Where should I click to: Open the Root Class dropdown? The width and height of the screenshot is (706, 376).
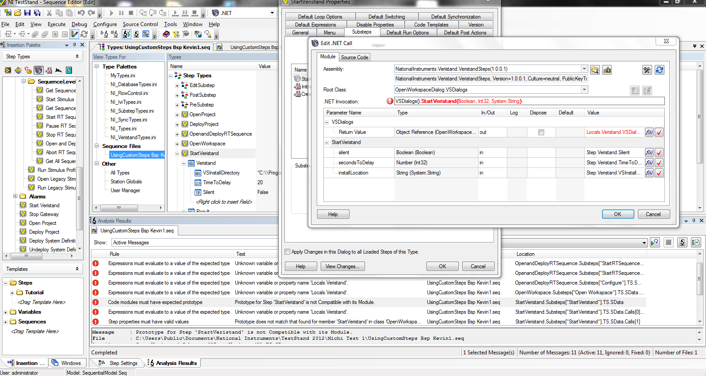584,90
